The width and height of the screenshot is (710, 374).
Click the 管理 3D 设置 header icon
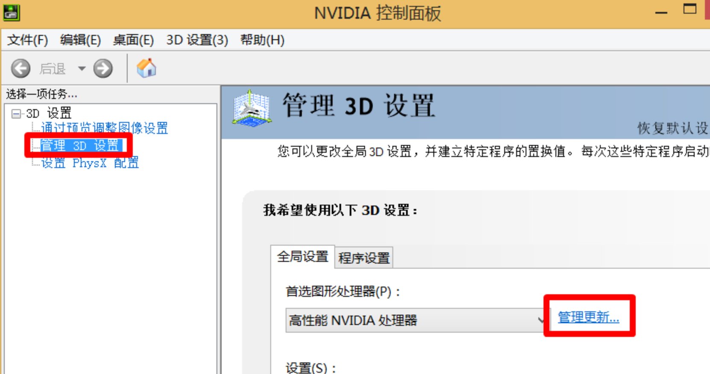(x=252, y=108)
